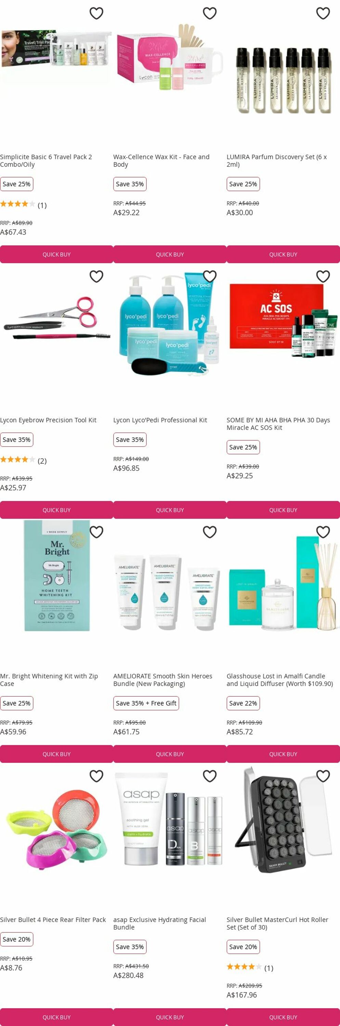Heart the Lycon Eyebrow Precision Tool Kit
The image size is (340, 1026).
point(96,276)
